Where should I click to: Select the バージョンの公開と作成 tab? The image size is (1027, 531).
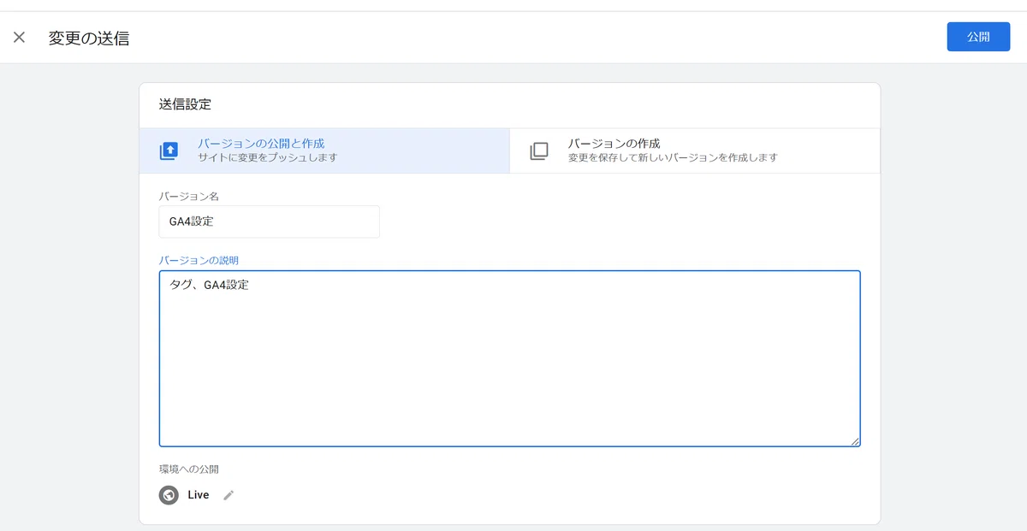(x=324, y=150)
